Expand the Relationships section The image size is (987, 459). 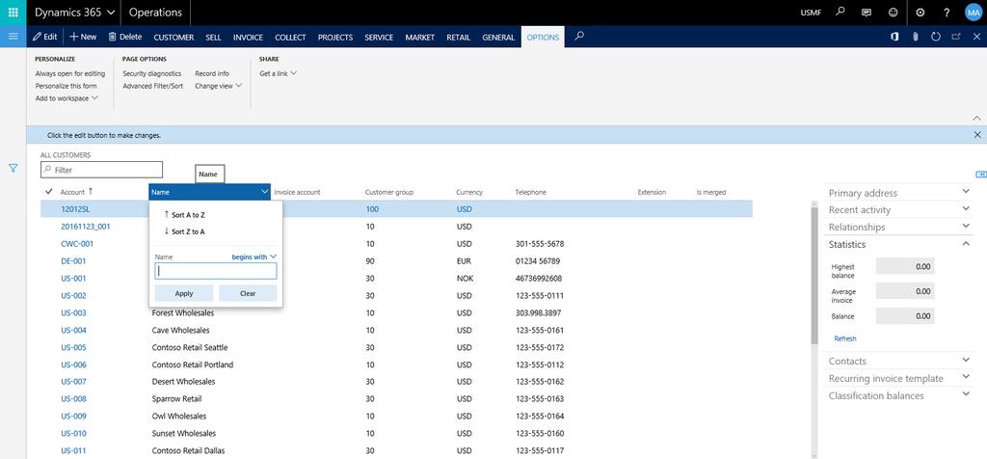[x=897, y=227]
